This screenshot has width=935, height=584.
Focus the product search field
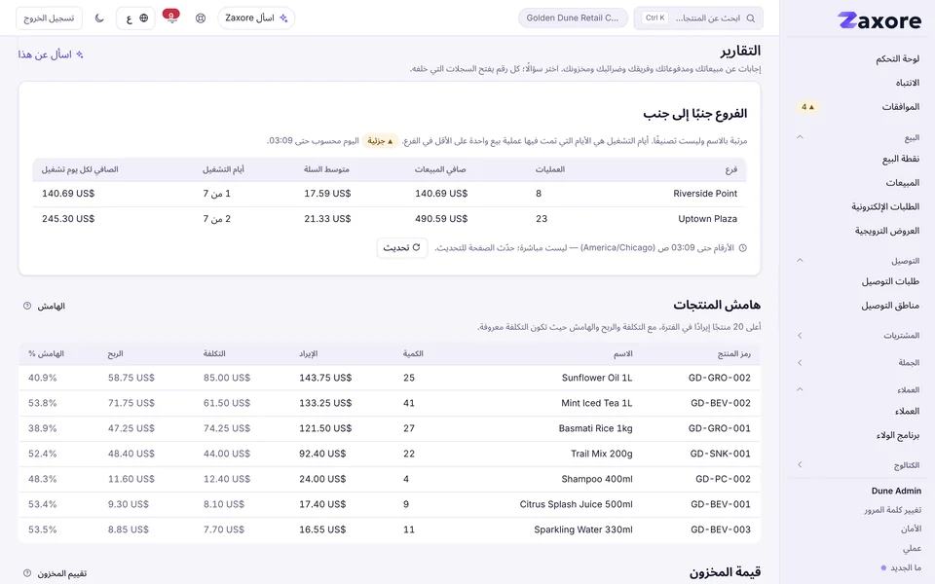698,18
